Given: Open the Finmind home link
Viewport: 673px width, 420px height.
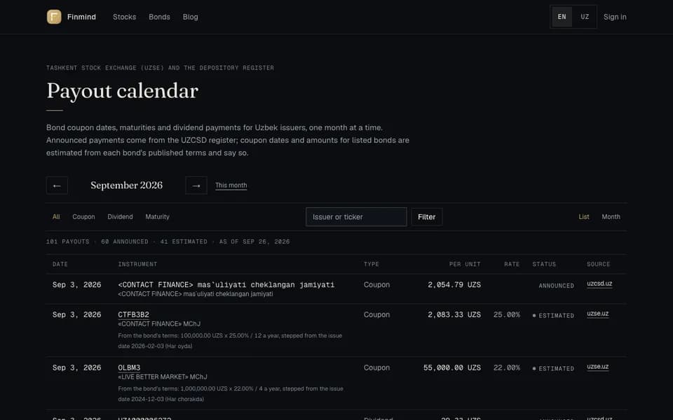Looking at the screenshot, I should tap(72, 17).
